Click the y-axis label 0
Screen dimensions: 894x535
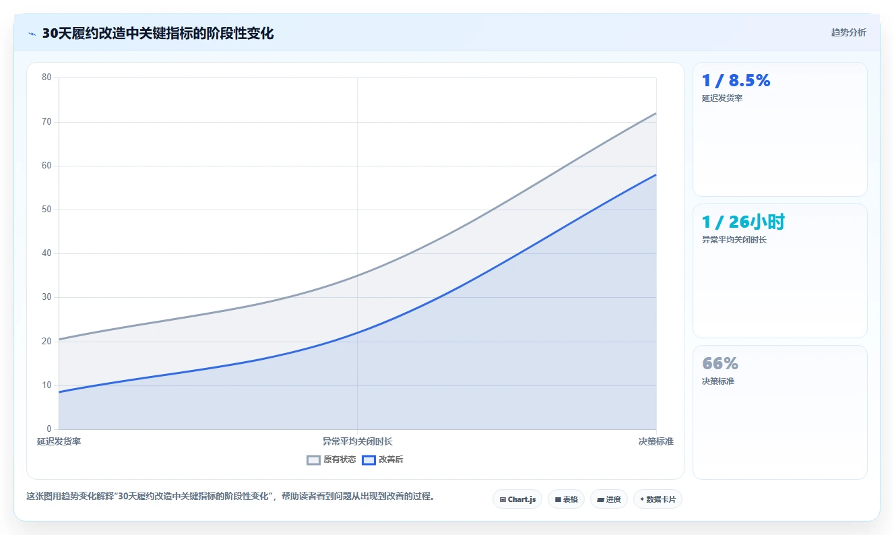[x=49, y=429]
